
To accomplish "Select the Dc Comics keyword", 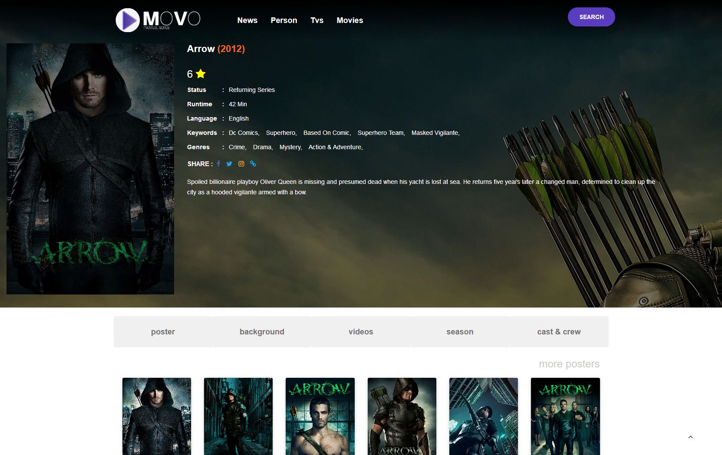I will (244, 133).
